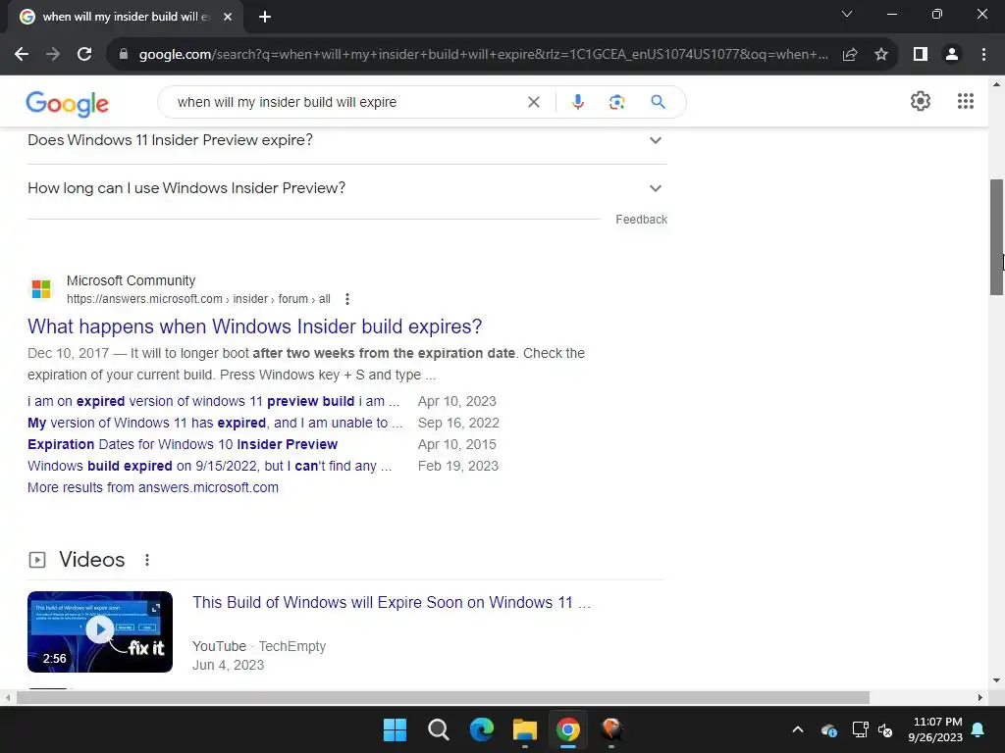Screen dimensions: 1005x753
Task: Open 'My version of Windows 11 has expired' link
Action: pyautogui.click(x=215, y=424)
